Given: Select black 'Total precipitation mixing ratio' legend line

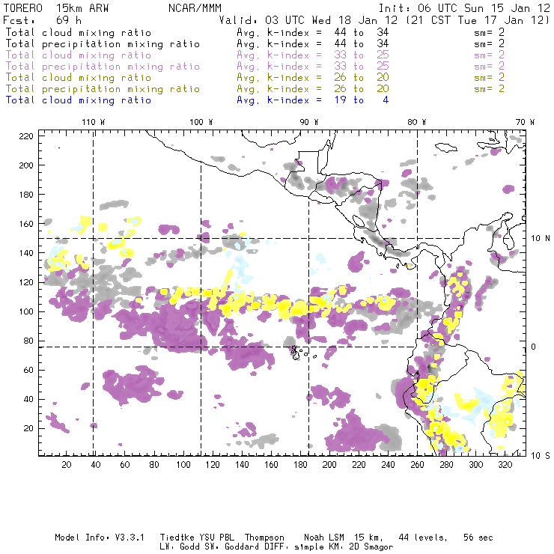Looking at the screenshot, I should pyautogui.click(x=103, y=44).
